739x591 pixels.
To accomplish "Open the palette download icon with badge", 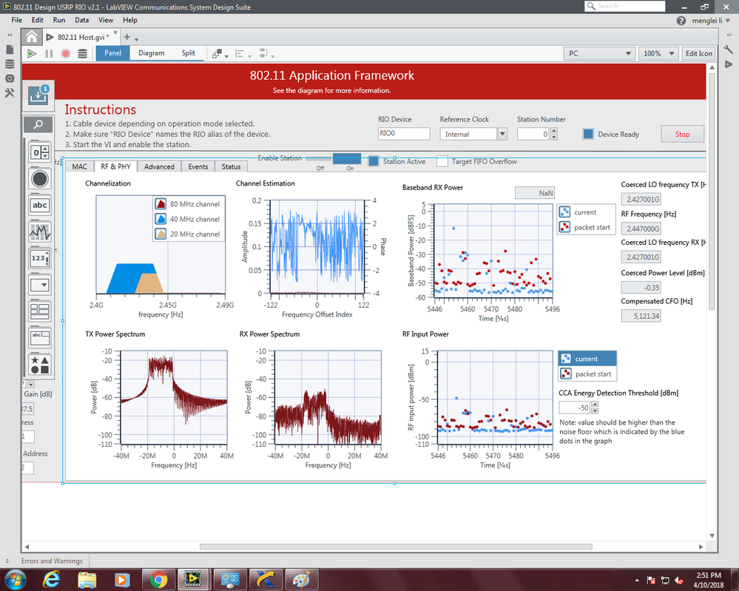I will pos(38,95).
